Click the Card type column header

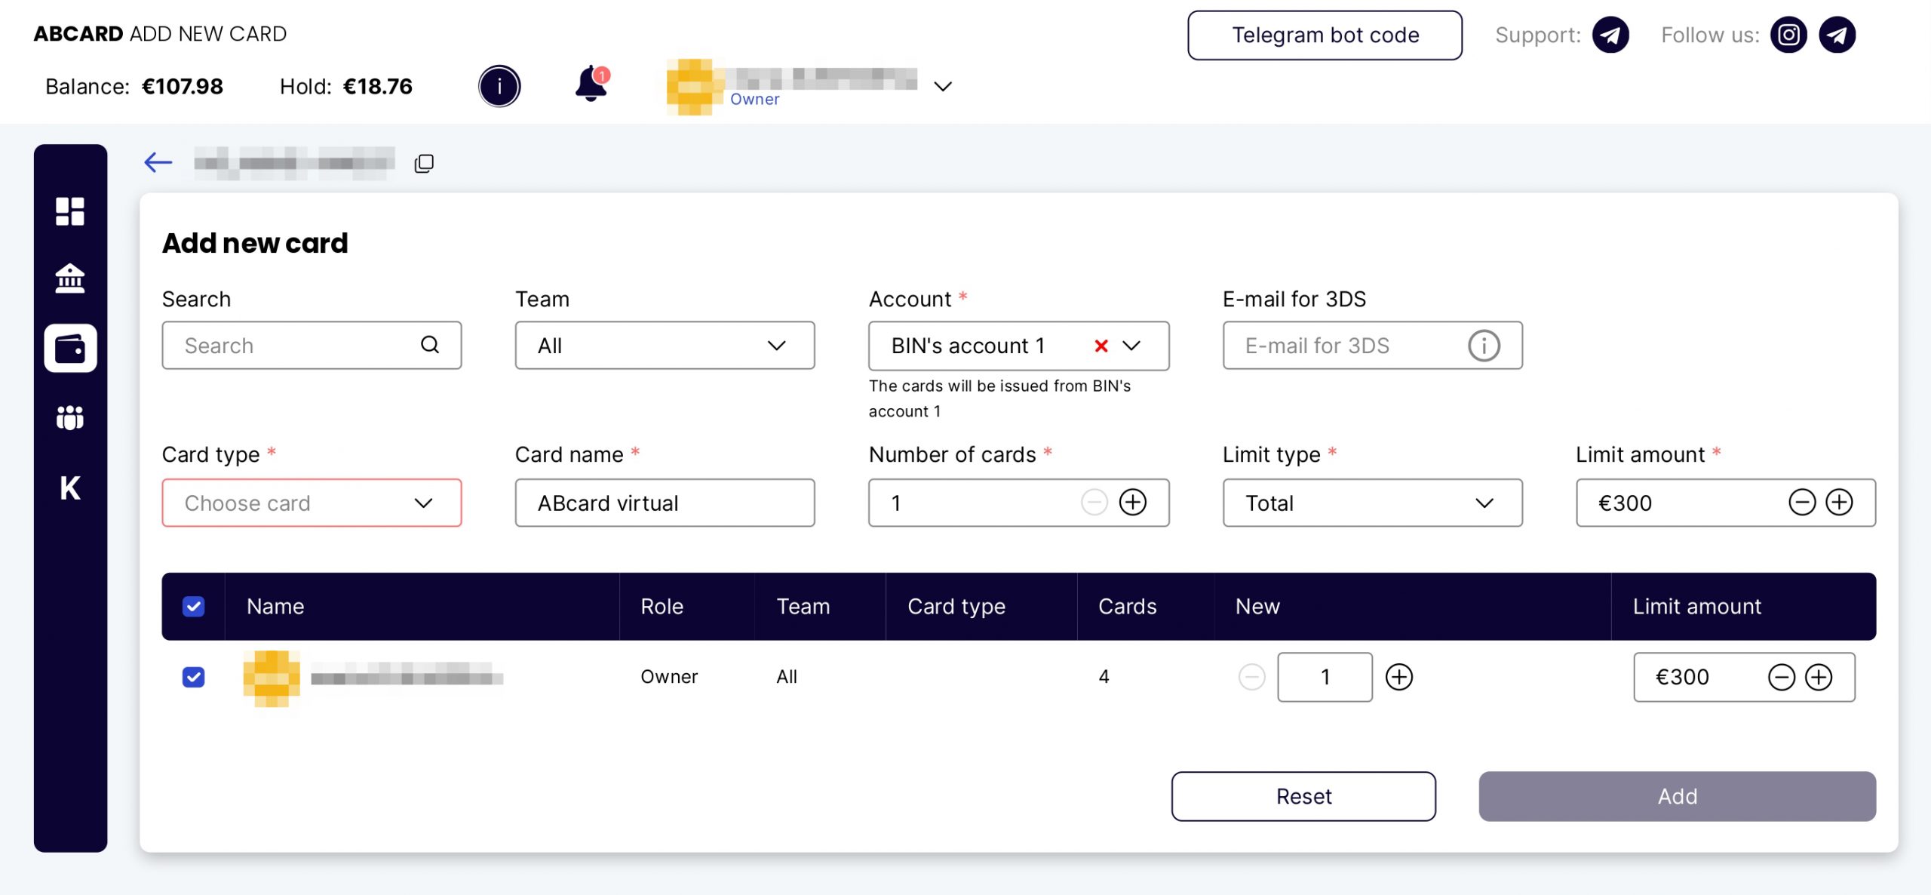[x=956, y=607]
